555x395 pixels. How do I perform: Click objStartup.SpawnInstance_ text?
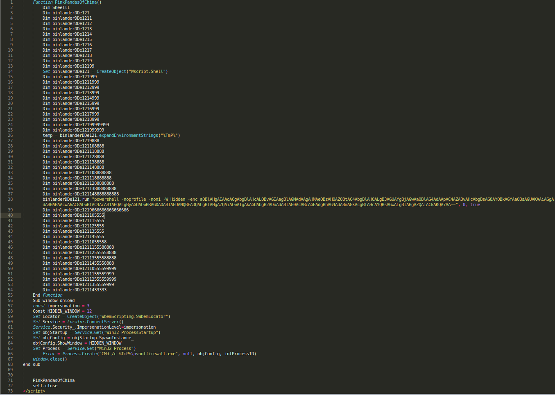point(103,338)
